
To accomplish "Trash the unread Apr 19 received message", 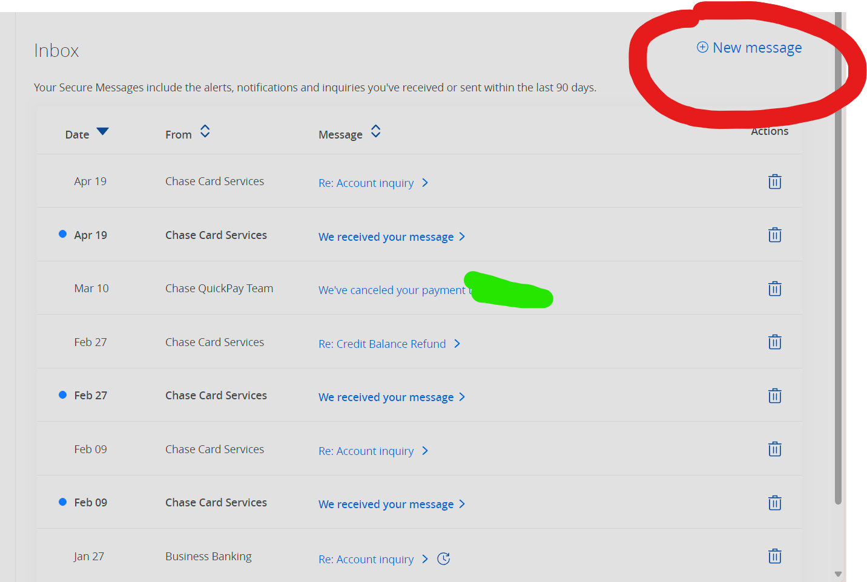I will click(x=774, y=235).
